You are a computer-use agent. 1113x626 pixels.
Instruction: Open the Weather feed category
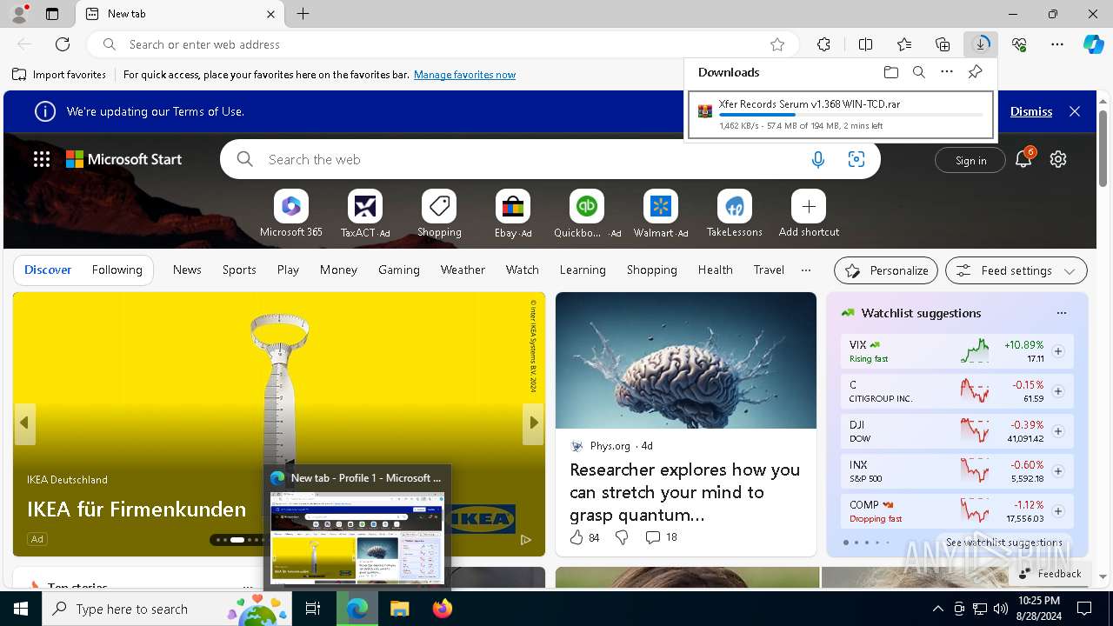pyautogui.click(x=463, y=270)
